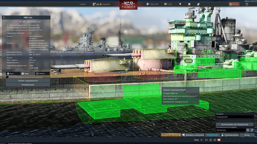
Task: Click the Назад back button
Action: pyautogui.click(x=247, y=135)
